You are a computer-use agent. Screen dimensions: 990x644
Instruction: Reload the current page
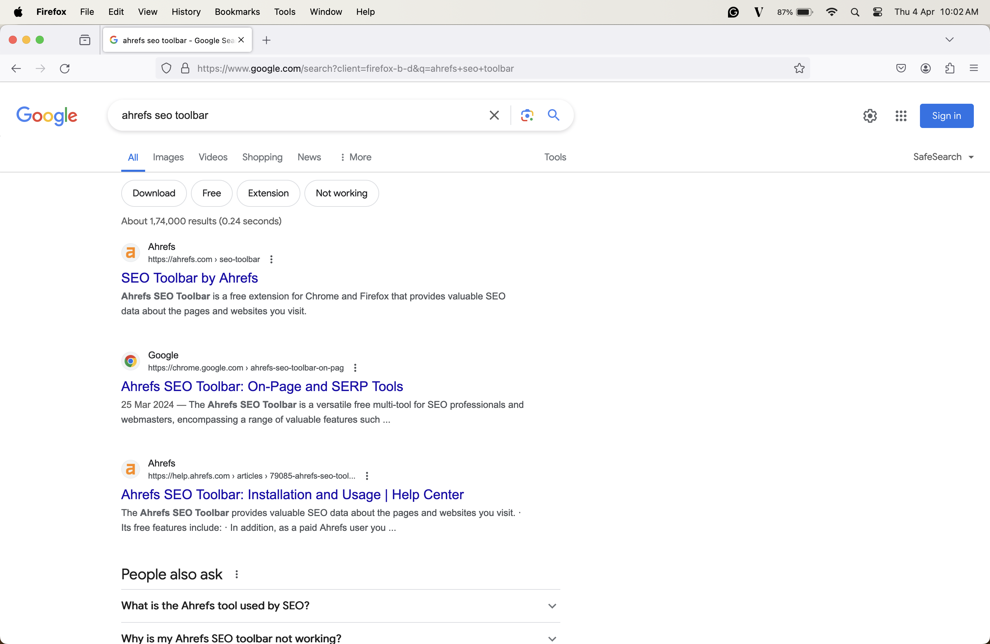[65, 69]
